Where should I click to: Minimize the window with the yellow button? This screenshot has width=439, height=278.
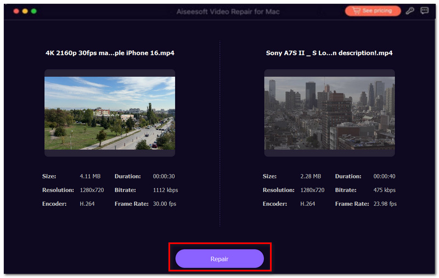click(x=25, y=11)
